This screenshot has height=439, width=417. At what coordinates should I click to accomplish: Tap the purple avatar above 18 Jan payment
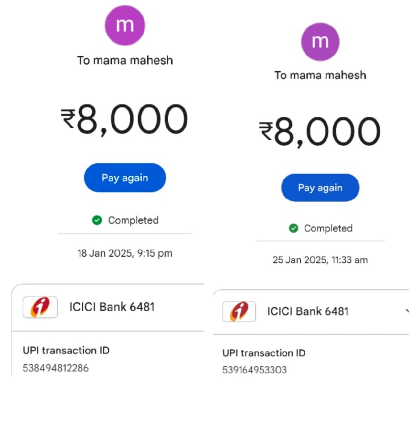click(x=125, y=26)
